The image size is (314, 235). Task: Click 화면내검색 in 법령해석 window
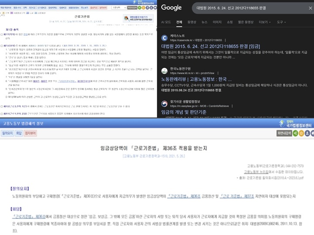284,133
